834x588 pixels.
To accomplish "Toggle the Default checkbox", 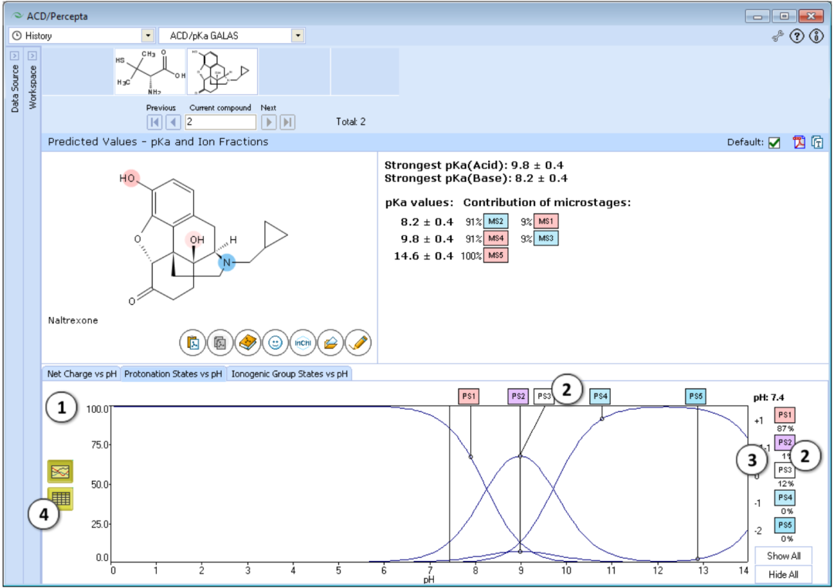I will tap(775, 143).
